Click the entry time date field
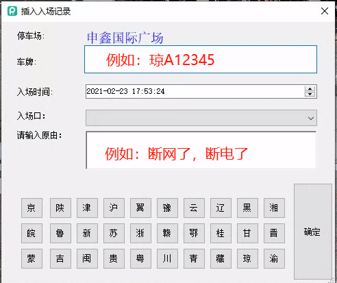The height and width of the screenshot is (283, 337). tap(195, 91)
